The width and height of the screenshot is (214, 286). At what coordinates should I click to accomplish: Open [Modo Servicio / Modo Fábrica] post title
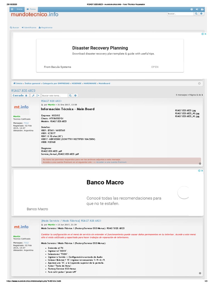click(x=71, y=221)
